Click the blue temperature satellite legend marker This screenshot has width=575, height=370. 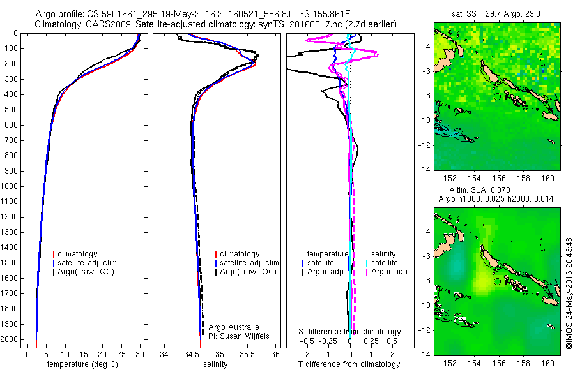(x=303, y=263)
